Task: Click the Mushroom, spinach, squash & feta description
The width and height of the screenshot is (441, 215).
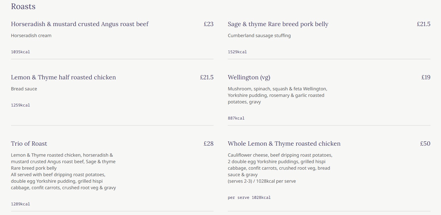Action: [277, 95]
